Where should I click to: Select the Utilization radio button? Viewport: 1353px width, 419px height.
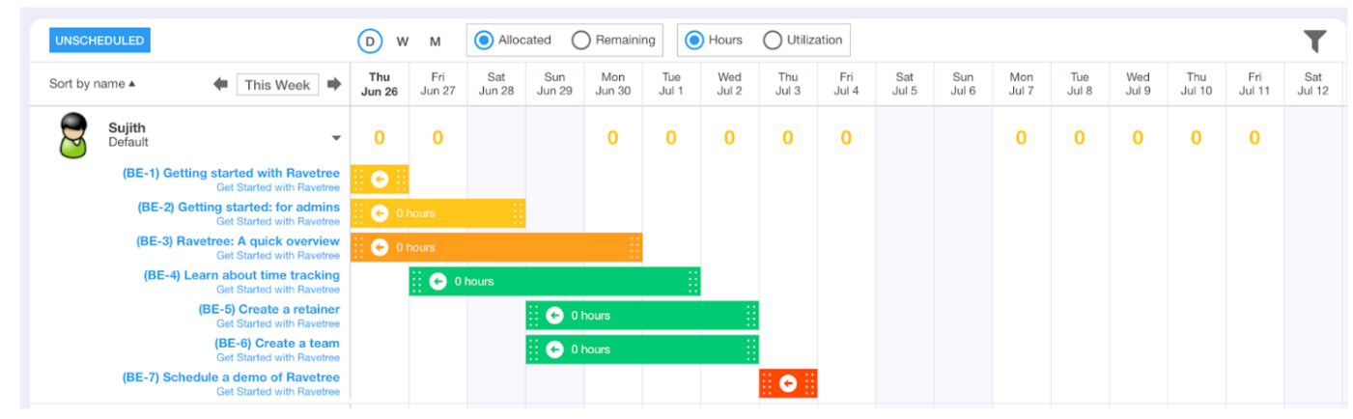coord(772,41)
